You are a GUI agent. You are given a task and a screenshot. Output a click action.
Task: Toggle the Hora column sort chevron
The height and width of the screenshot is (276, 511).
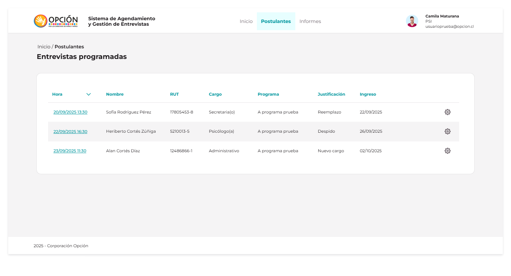pyautogui.click(x=89, y=94)
